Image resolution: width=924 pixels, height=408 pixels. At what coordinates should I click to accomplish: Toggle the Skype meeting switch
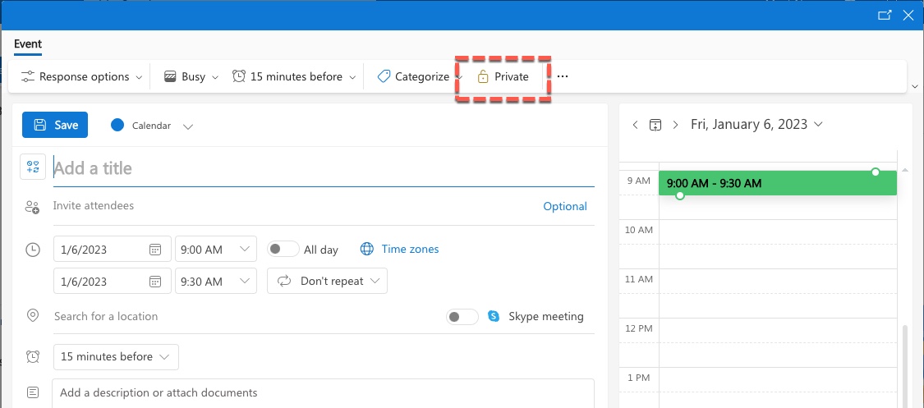[462, 317]
